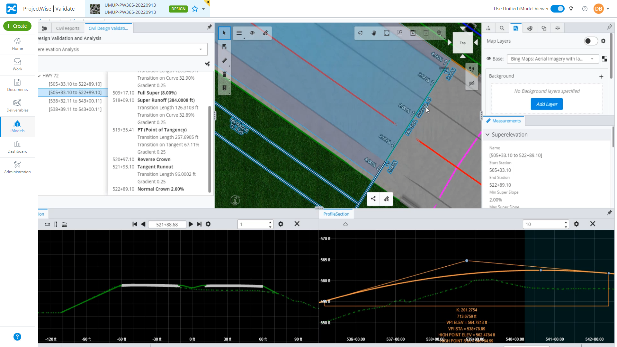
Task: Toggle base map visibility eye icon
Action: coord(488,59)
